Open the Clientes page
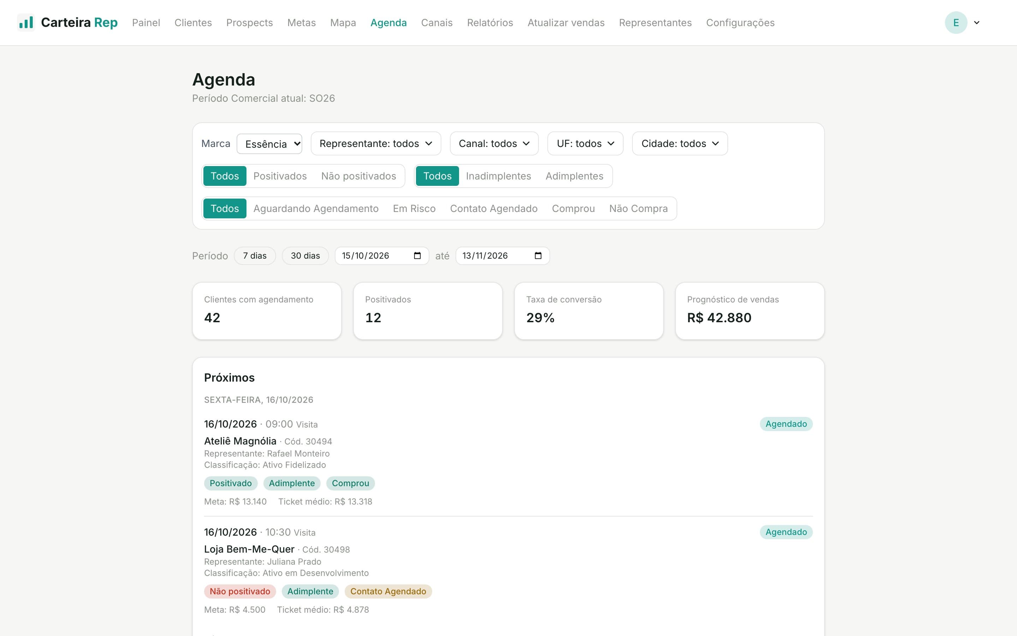 point(193,23)
